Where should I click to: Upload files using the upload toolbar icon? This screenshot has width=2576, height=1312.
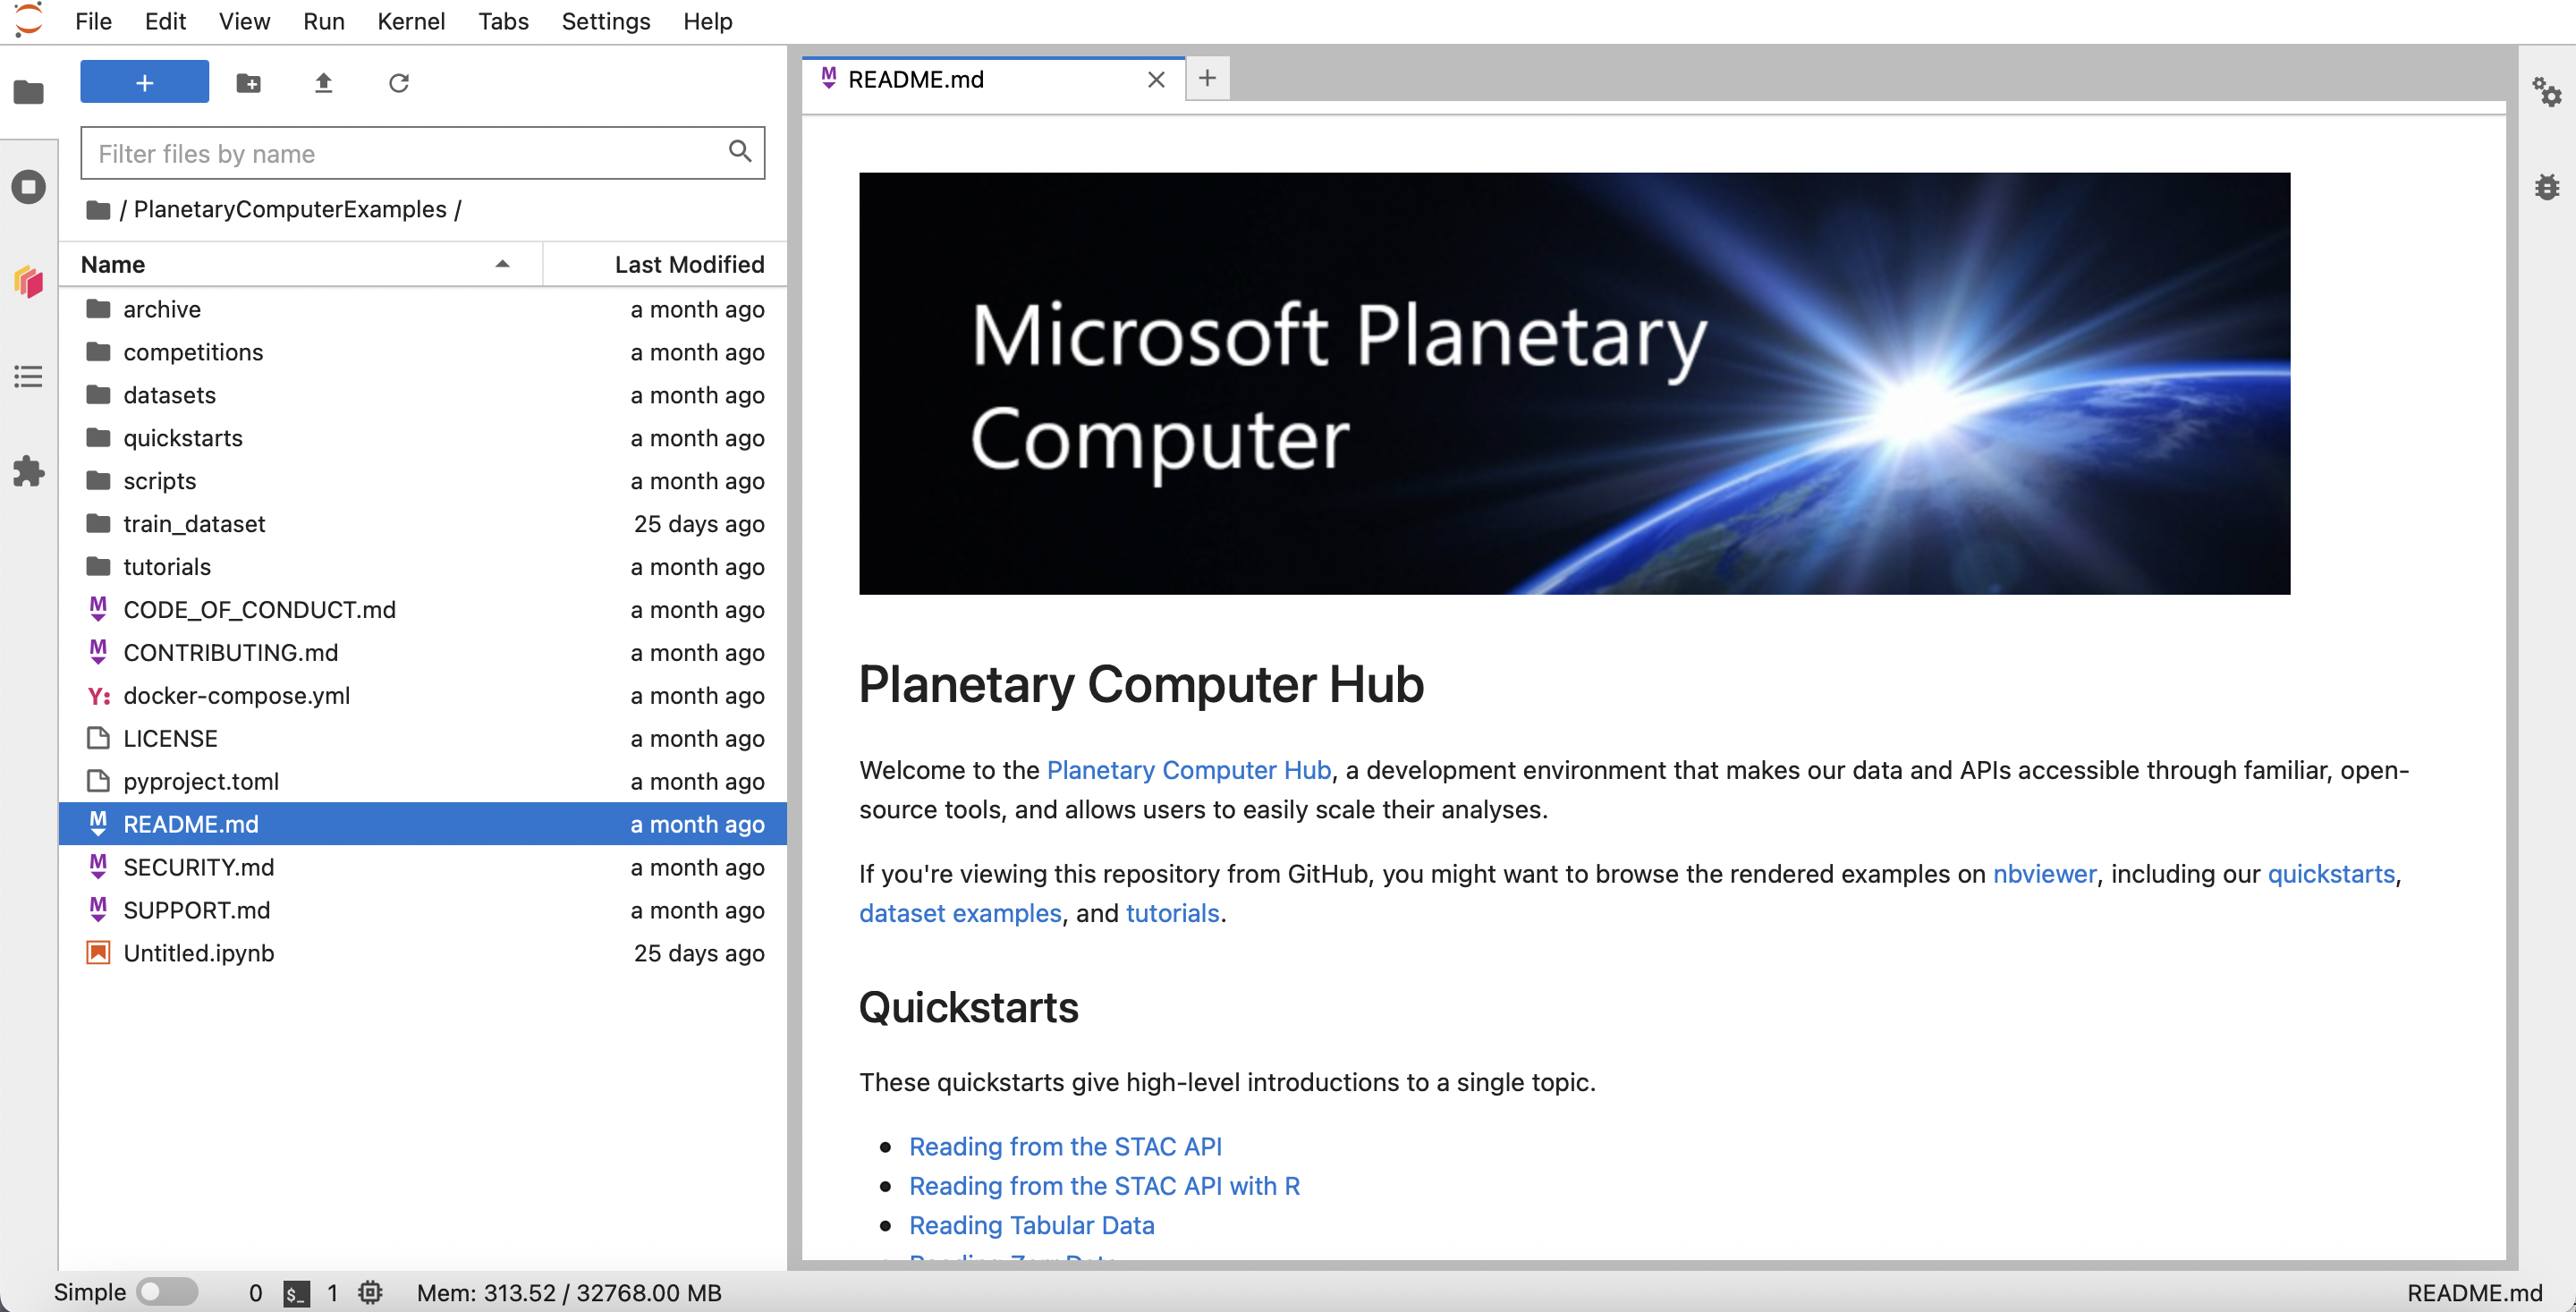(x=323, y=83)
